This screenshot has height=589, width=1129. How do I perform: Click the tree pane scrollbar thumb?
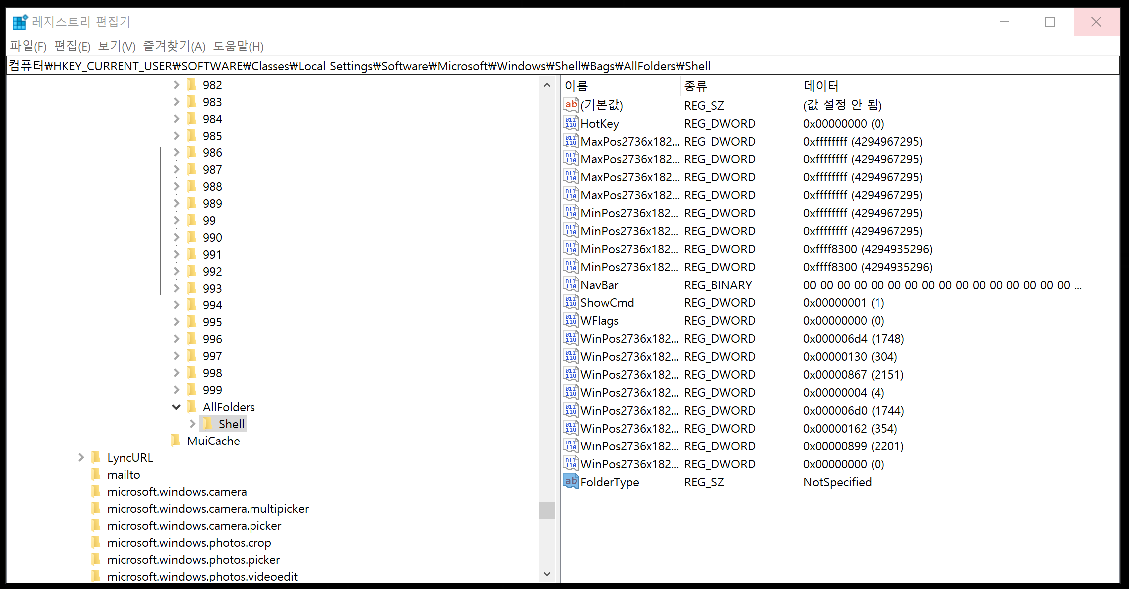[547, 511]
